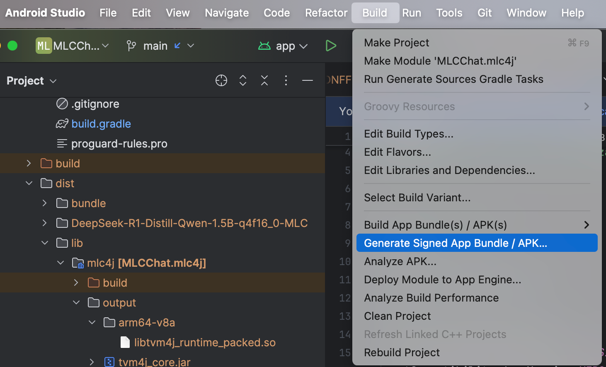The height and width of the screenshot is (367, 606).
Task: Click the mlc4j module folder icon
Action: point(78,263)
